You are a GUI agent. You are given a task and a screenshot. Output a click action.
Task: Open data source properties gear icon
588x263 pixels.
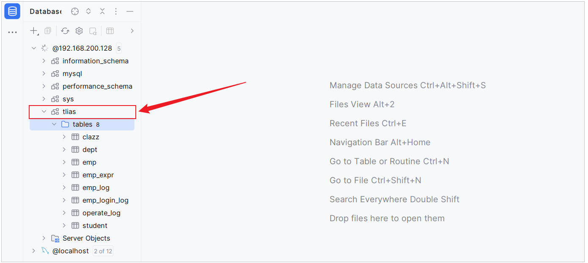(x=79, y=31)
